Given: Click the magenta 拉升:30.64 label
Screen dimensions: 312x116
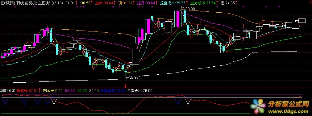Looking at the screenshot, I should pos(146,3).
